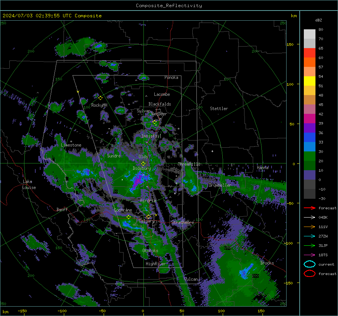Viewport: 338px width, 316px height.
Task: Click the Okotoks label
Action: pos(150,251)
